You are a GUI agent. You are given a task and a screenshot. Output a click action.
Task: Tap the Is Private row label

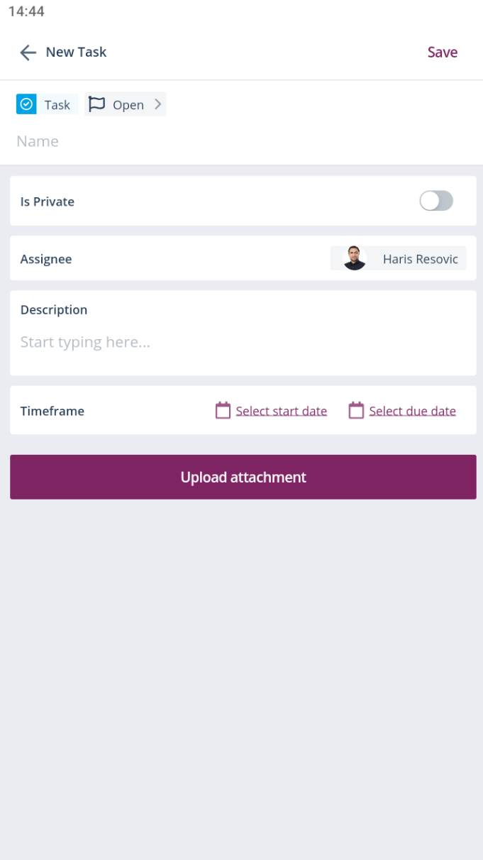coord(48,202)
